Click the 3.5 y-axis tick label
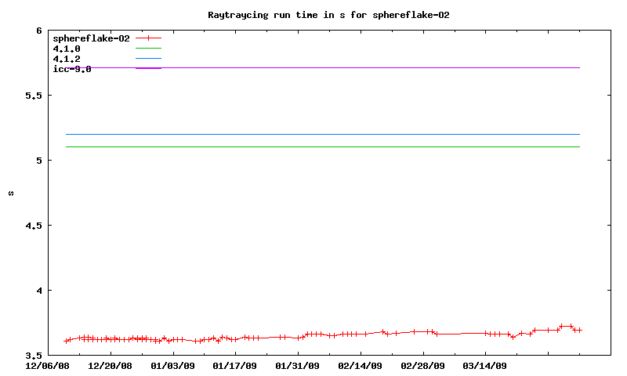The height and width of the screenshot is (376, 627). tap(34, 356)
